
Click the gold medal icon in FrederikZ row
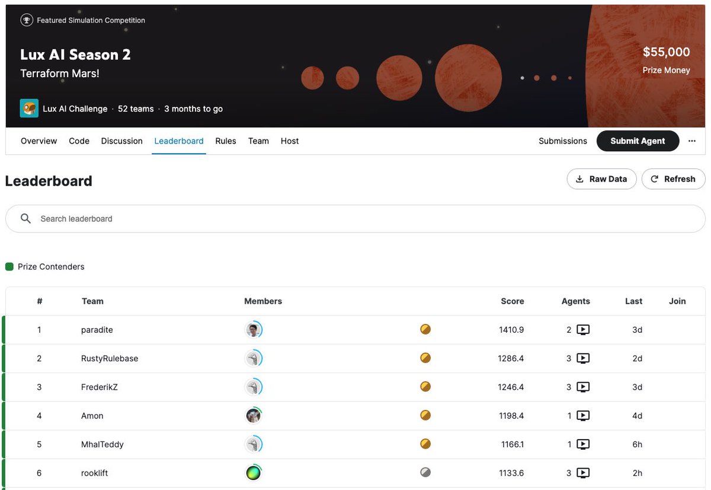pyautogui.click(x=425, y=386)
